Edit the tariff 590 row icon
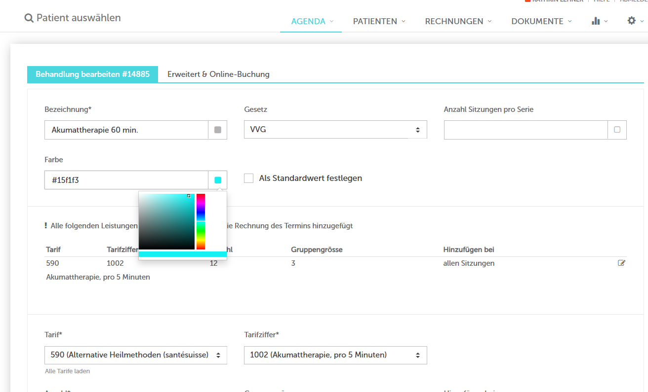Image resolution: width=648 pixels, height=392 pixels. click(x=622, y=263)
